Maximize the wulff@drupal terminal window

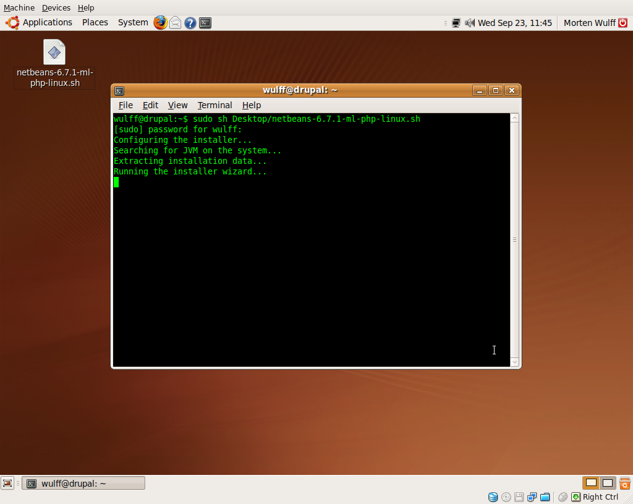point(496,90)
